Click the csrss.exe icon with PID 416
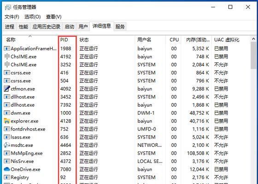Image resolution: width=258 pixels, height=184 pixels. coord(7,73)
